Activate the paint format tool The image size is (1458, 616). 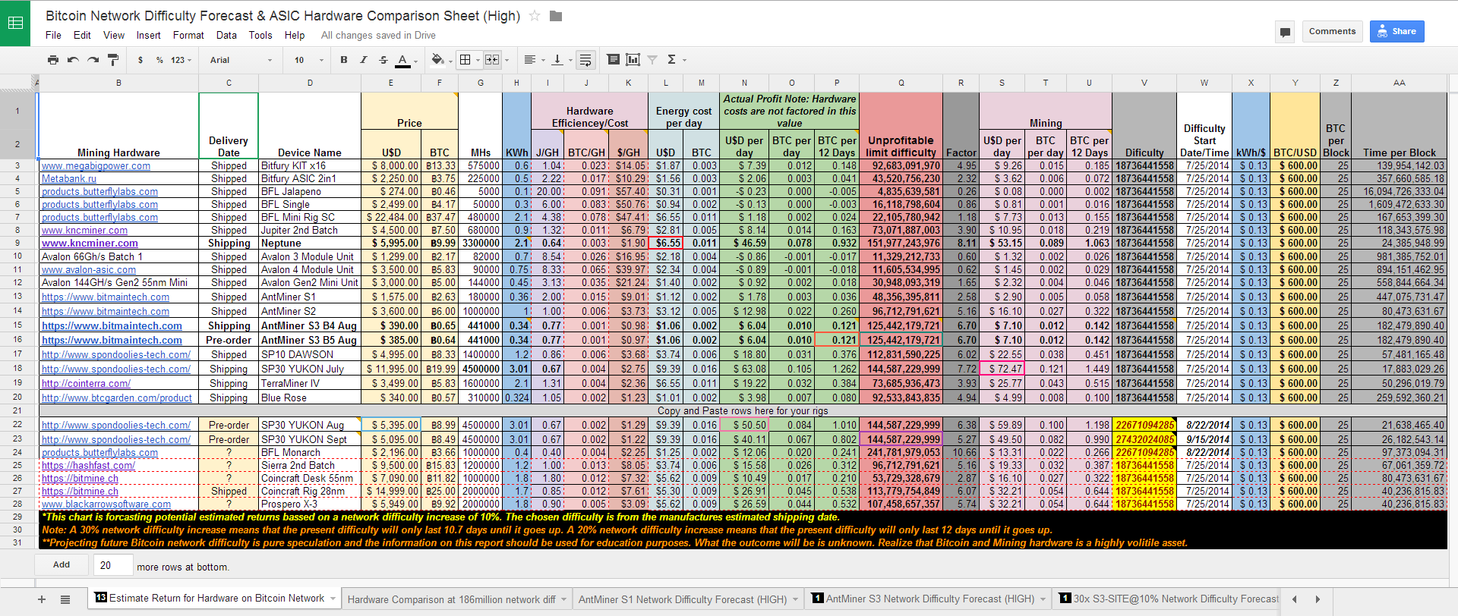pyautogui.click(x=113, y=60)
